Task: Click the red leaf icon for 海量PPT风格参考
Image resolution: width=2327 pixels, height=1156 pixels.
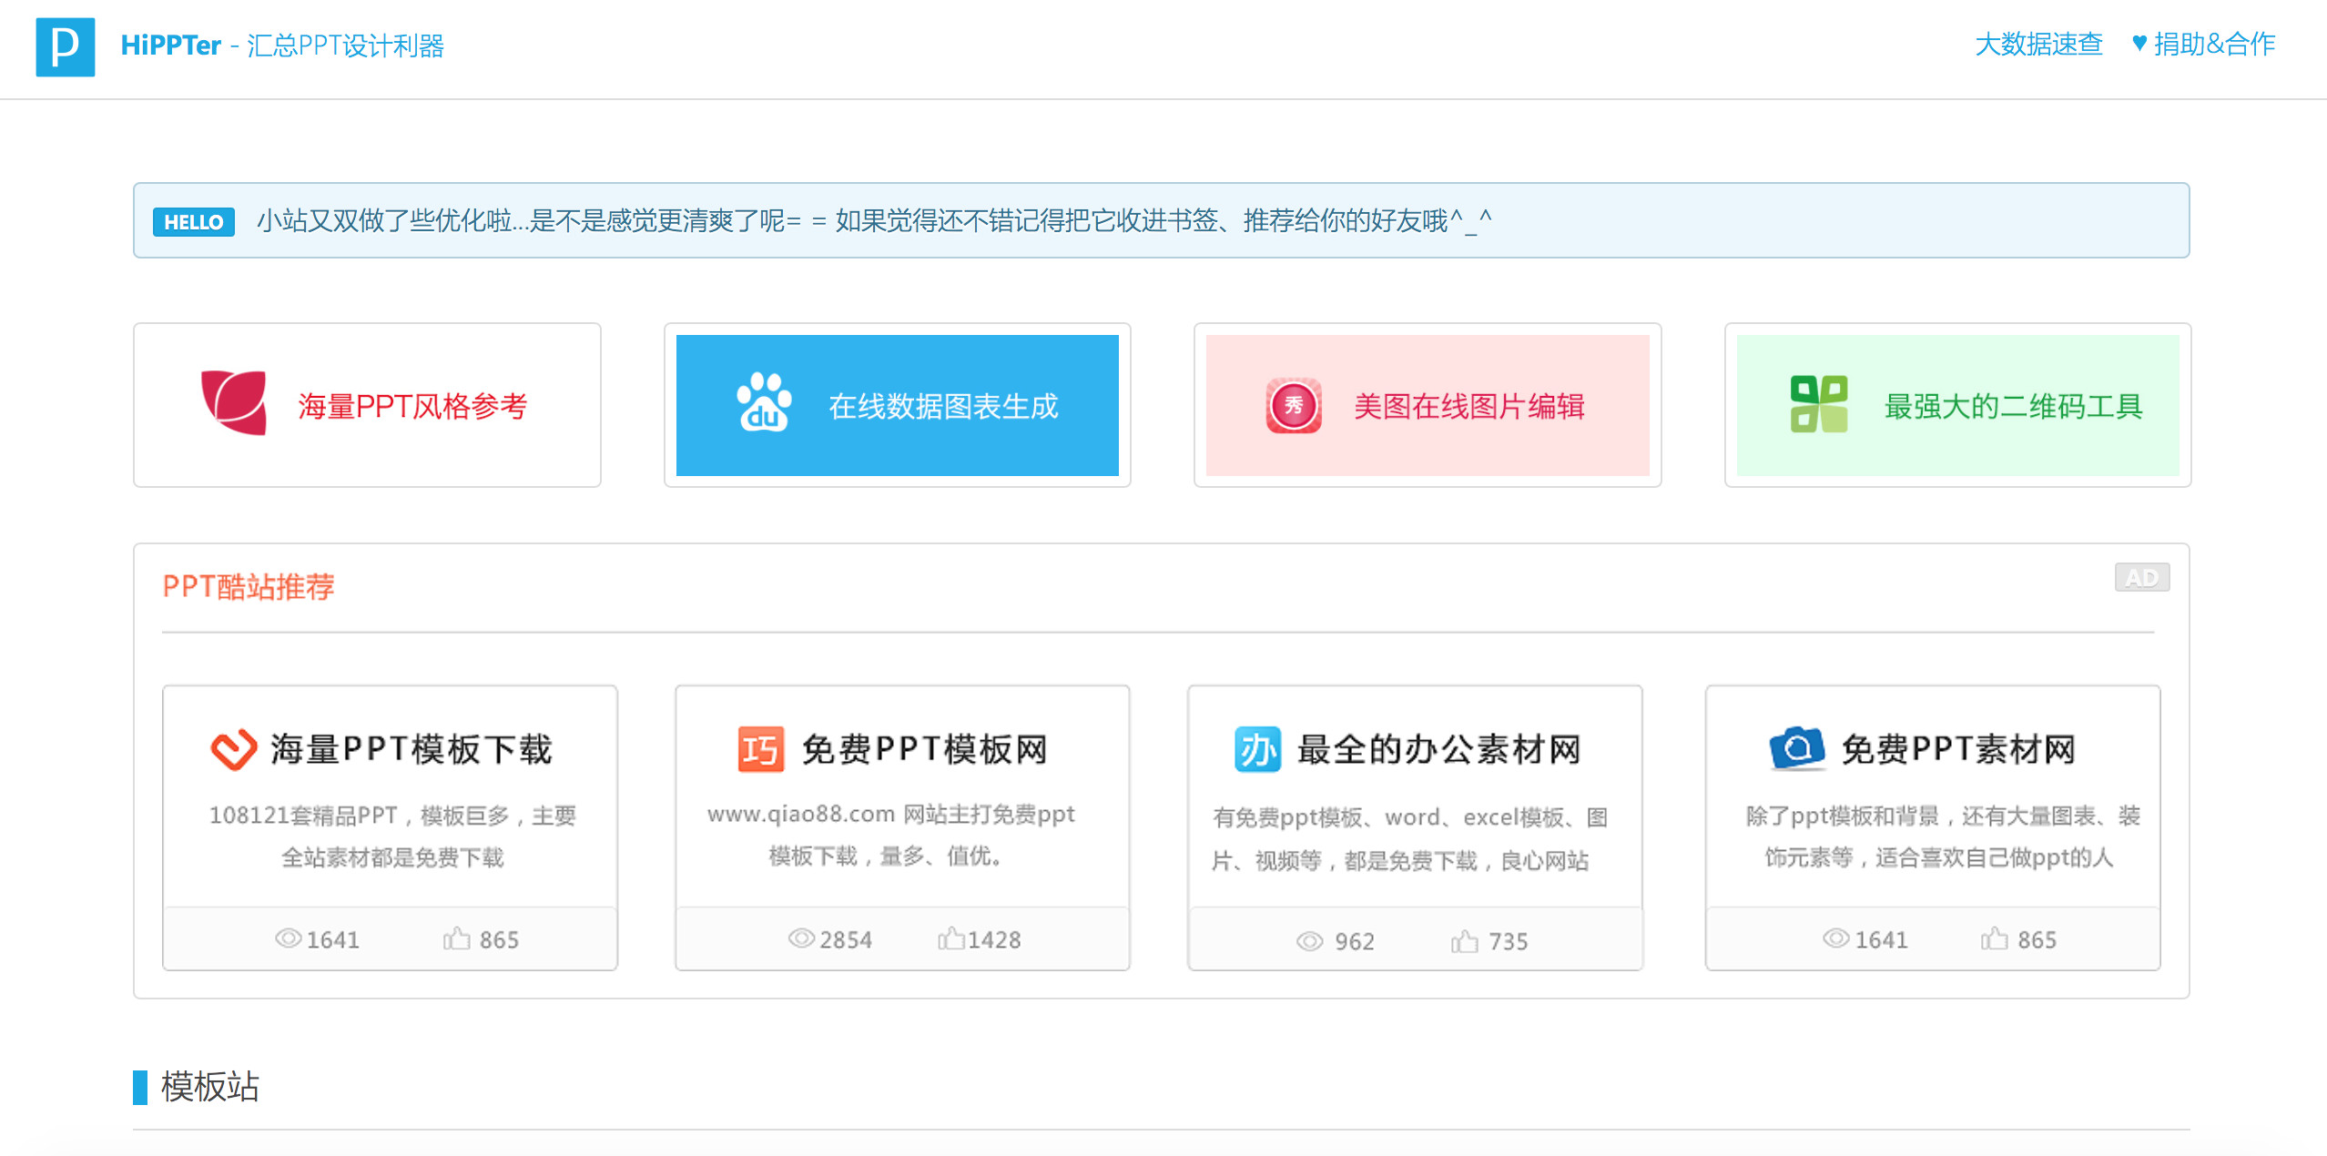Action: (234, 402)
